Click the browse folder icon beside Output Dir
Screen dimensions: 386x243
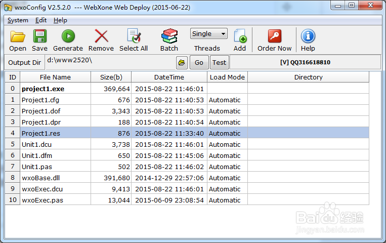[182, 63]
